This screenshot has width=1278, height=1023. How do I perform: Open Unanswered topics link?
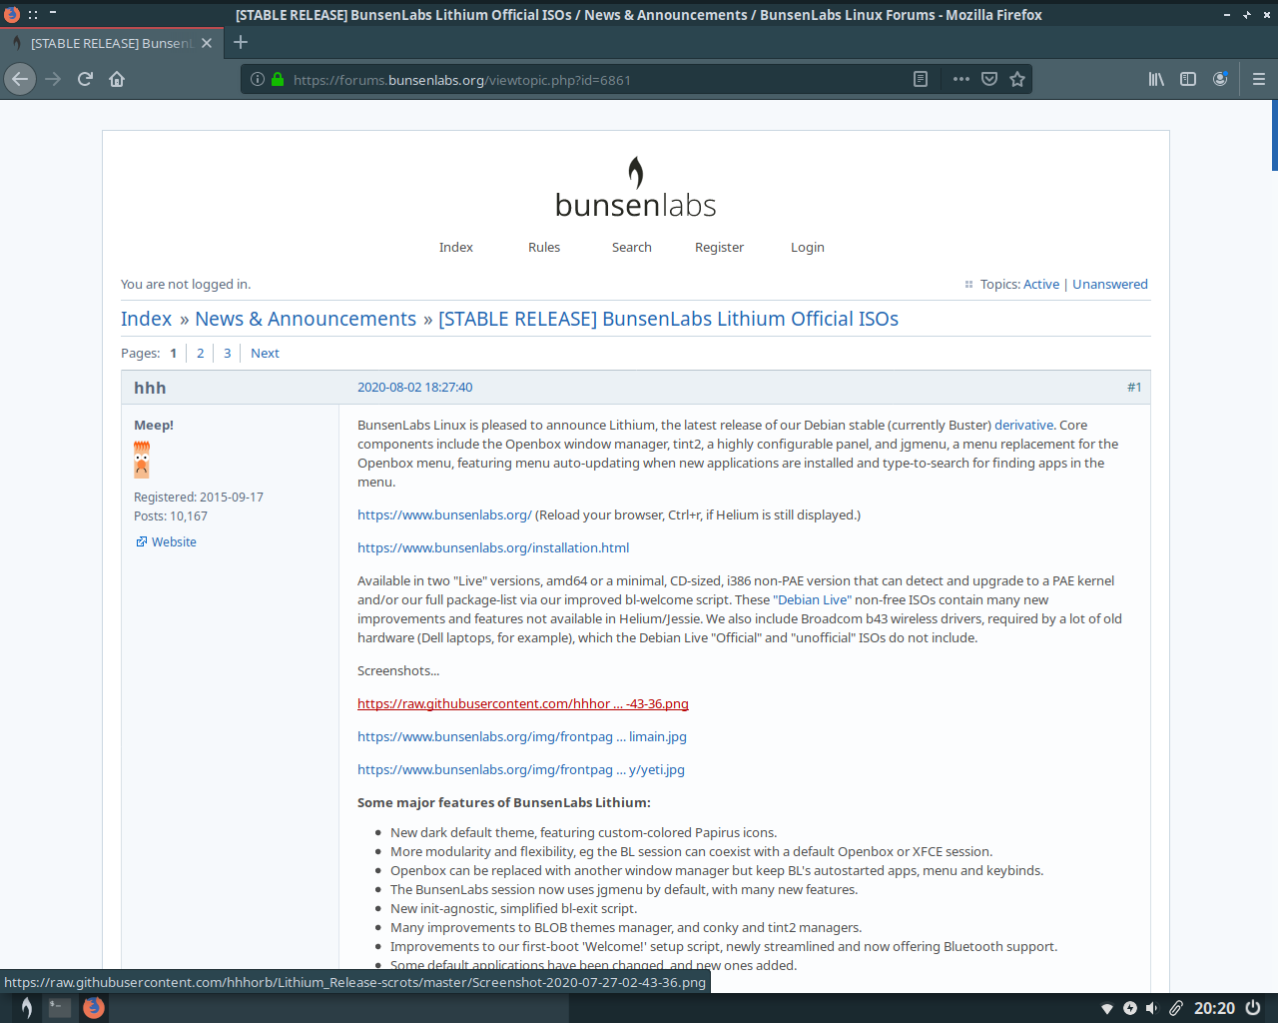[1110, 284]
